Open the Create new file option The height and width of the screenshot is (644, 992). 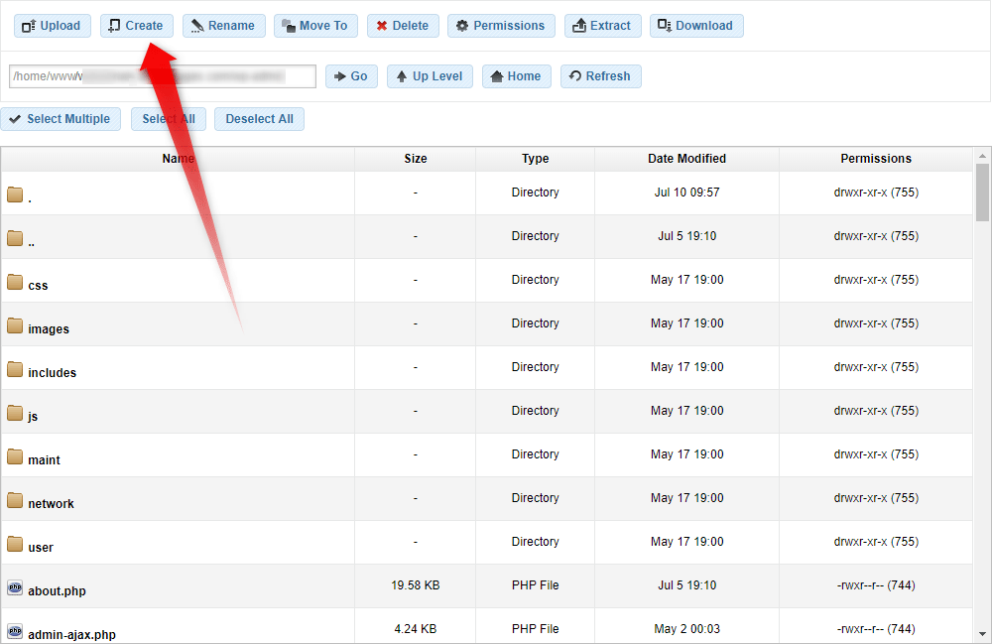[x=136, y=26]
